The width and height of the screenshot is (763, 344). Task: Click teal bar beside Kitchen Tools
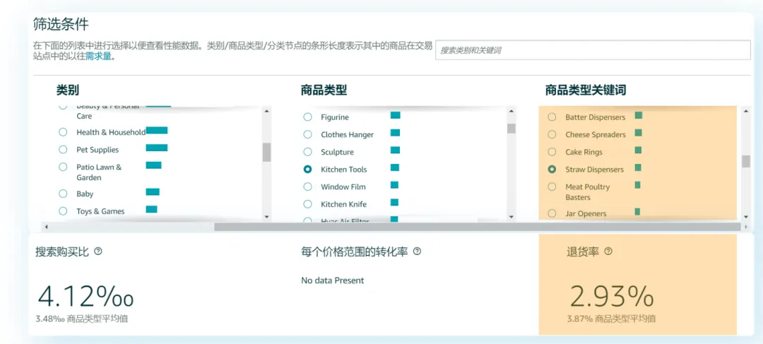(395, 168)
